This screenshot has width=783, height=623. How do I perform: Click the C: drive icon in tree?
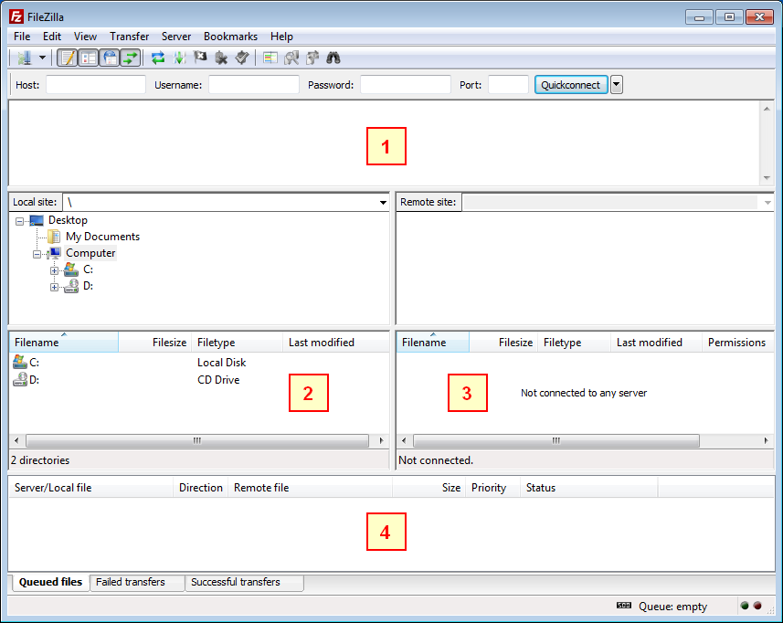coord(71,269)
